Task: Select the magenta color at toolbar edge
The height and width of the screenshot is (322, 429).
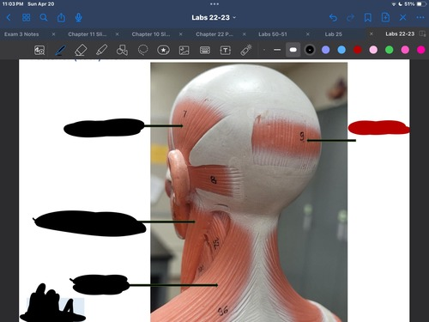Action: pyautogui.click(x=421, y=50)
